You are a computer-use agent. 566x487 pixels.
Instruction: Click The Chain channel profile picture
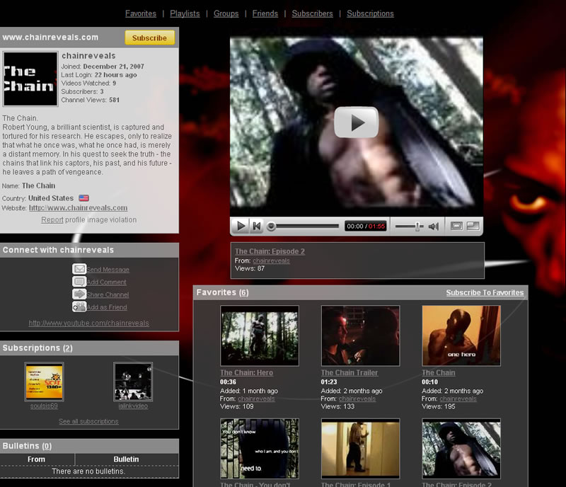click(x=30, y=79)
